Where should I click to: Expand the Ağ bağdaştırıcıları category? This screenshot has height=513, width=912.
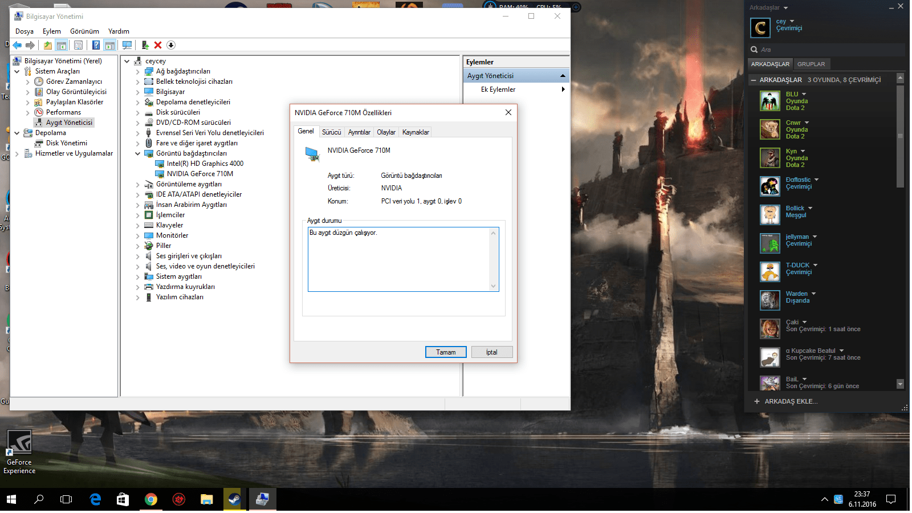click(x=137, y=72)
